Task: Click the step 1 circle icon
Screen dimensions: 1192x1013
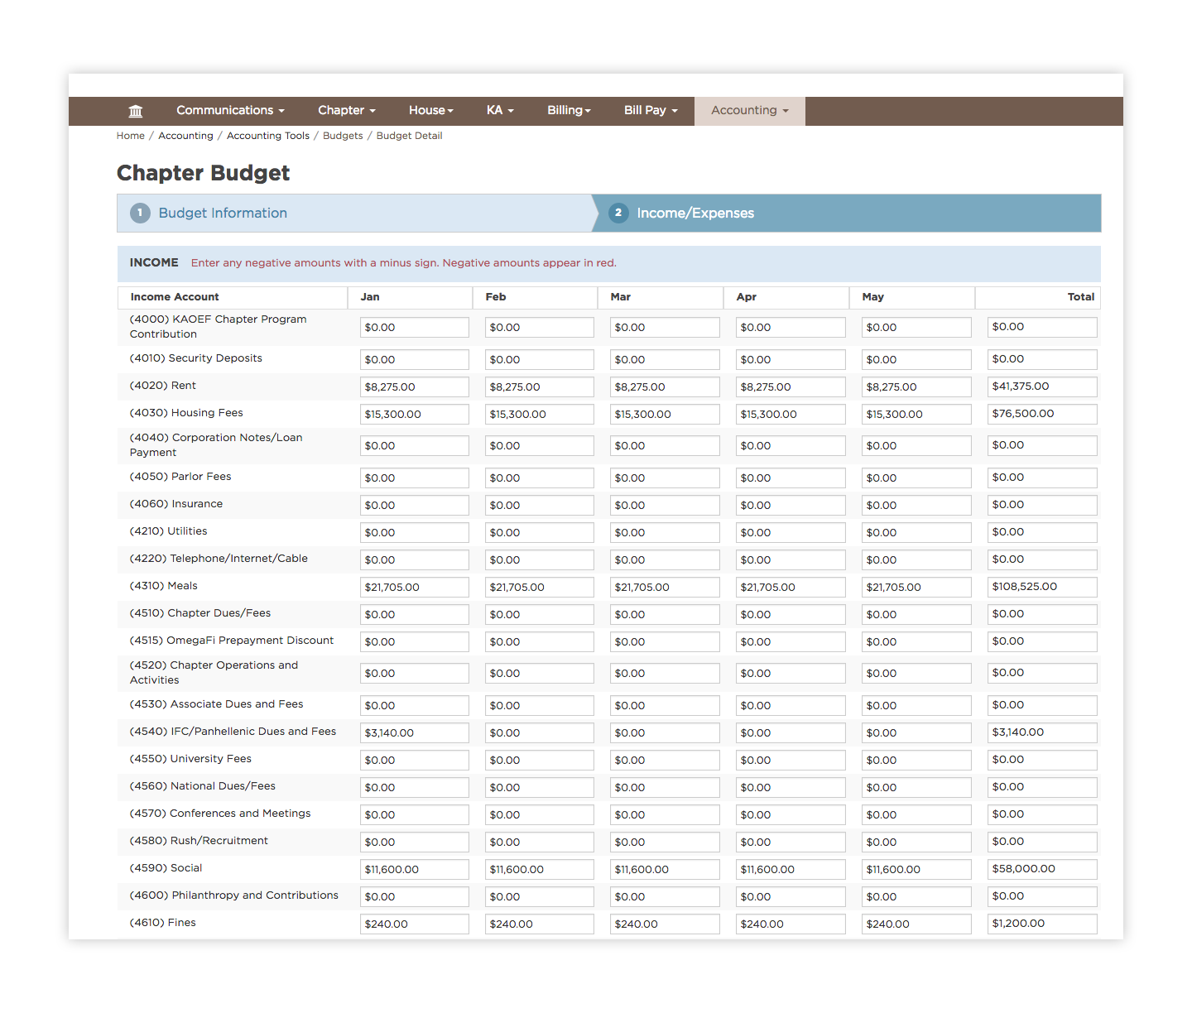Action: tap(140, 213)
